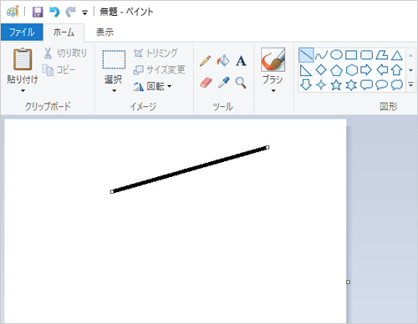This screenshot has width=418, height=324.
Task: Select the Rounded rectangular callout shape
Action: point(366,85)
